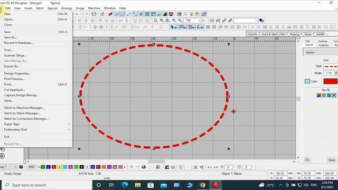Select palette color 2 blue

point(48,167)
